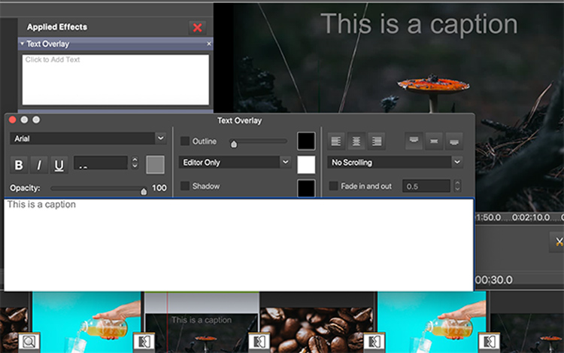Position text at bottom of frame
This screenshot has width=564, height=353.
click(x=454, y=141)
